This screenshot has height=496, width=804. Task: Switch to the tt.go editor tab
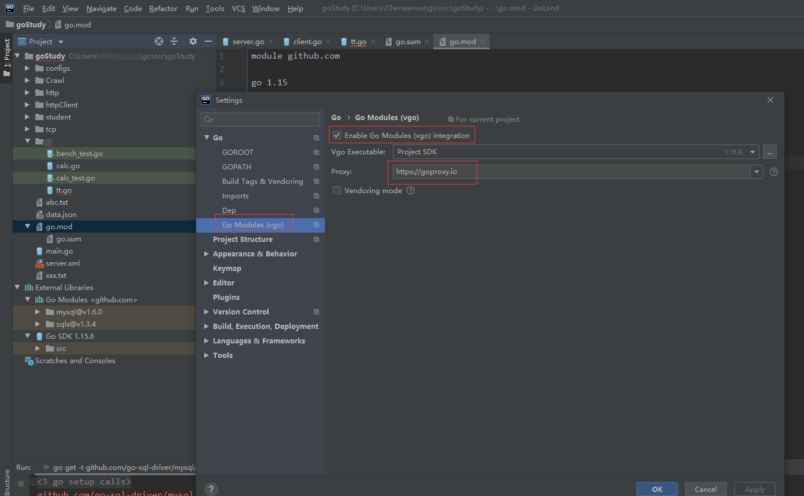358,42
